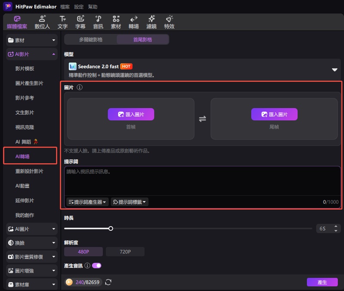344x291 pixels.
Task: Select 延伸影片 in the sidebar
Action: point(25,200)
